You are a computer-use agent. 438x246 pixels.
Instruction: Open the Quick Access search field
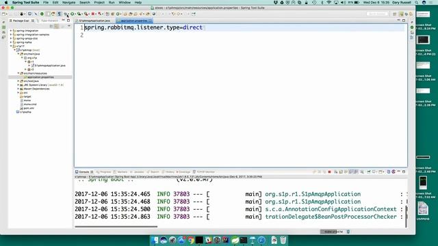point(377,14)
